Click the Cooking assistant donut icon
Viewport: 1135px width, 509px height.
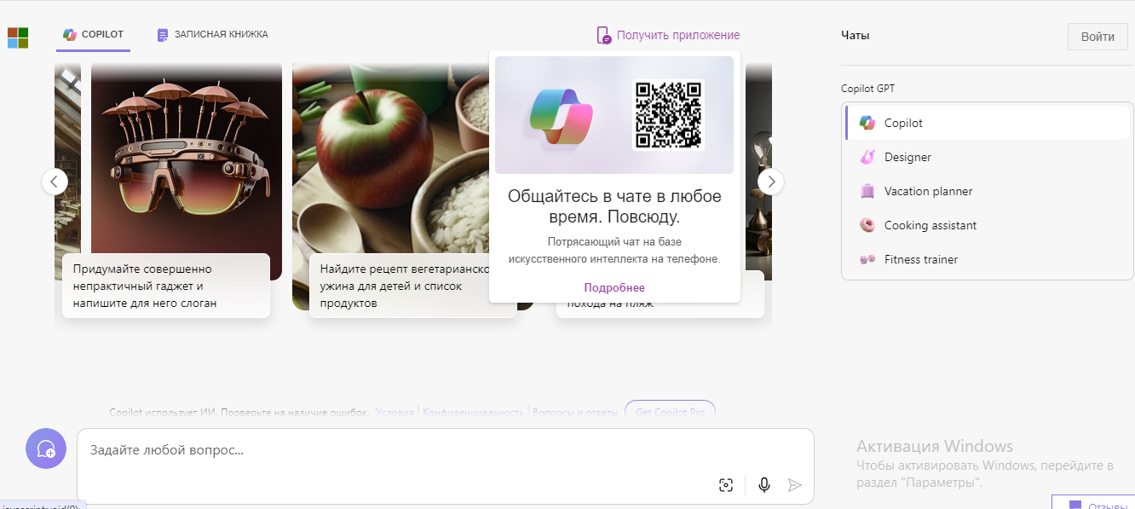(867, 225)
